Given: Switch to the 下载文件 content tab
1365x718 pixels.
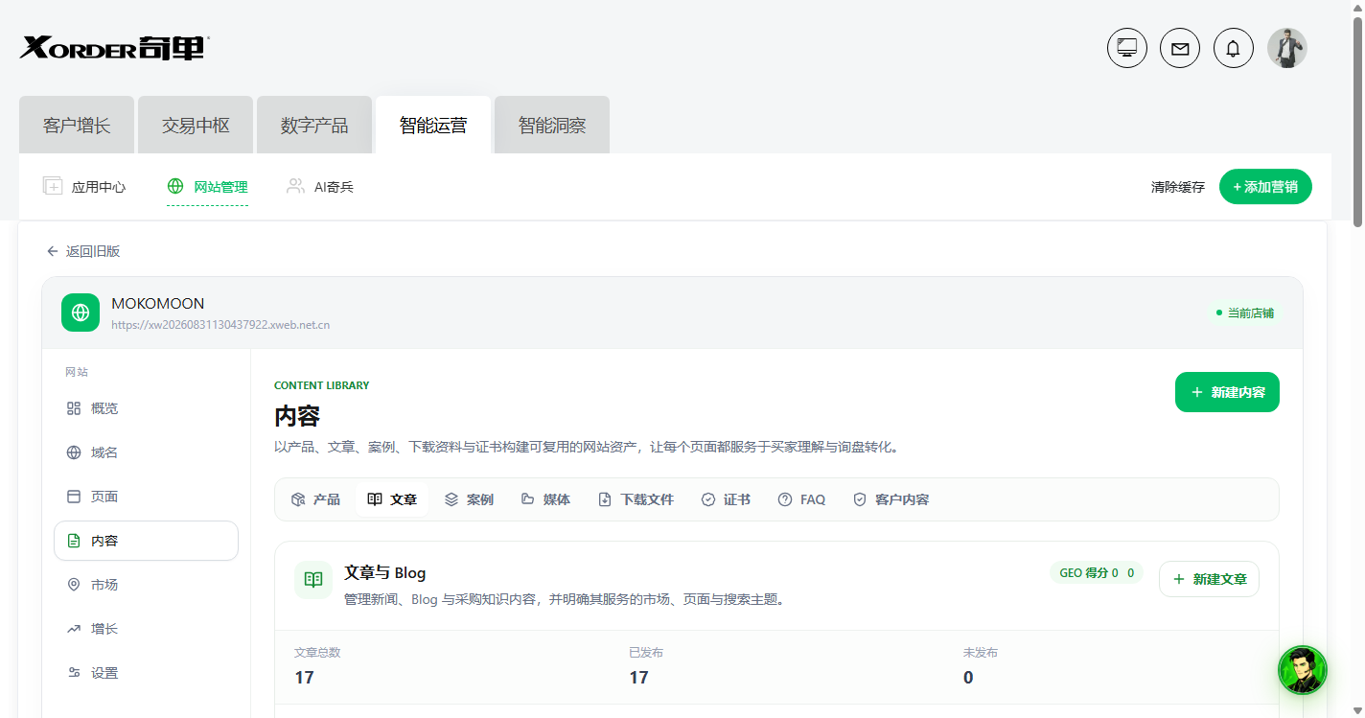Looking at the screenshot, I should coord(636,499).
